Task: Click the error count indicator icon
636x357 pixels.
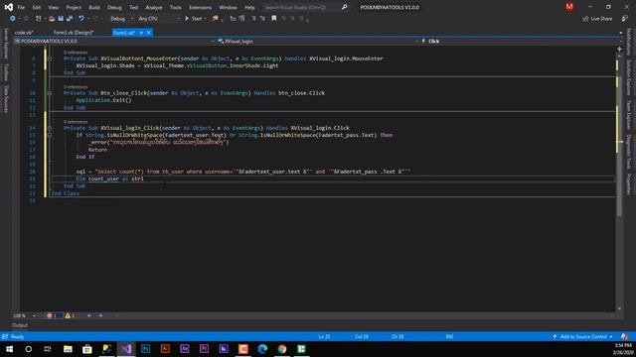Action: click(50, 315)
